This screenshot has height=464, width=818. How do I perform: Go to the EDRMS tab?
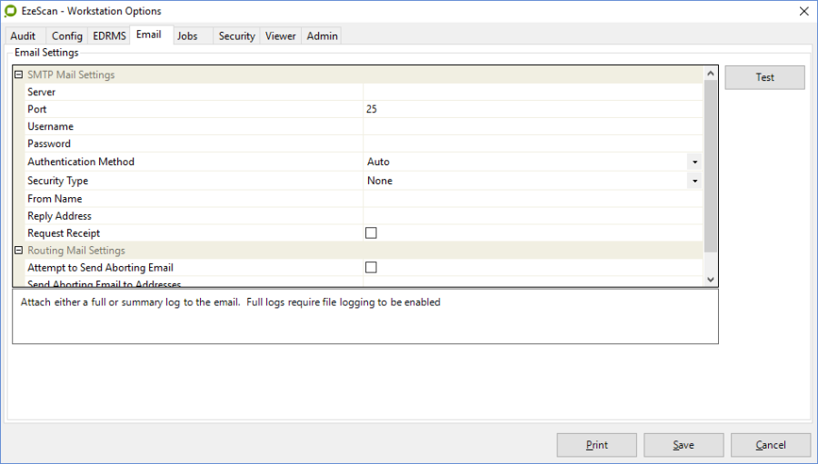click(109, 36)
